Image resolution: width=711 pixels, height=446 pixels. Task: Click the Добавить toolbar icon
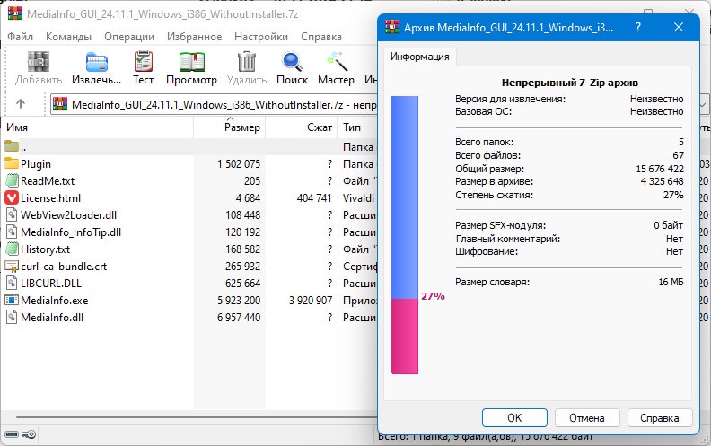pos(38,62)
